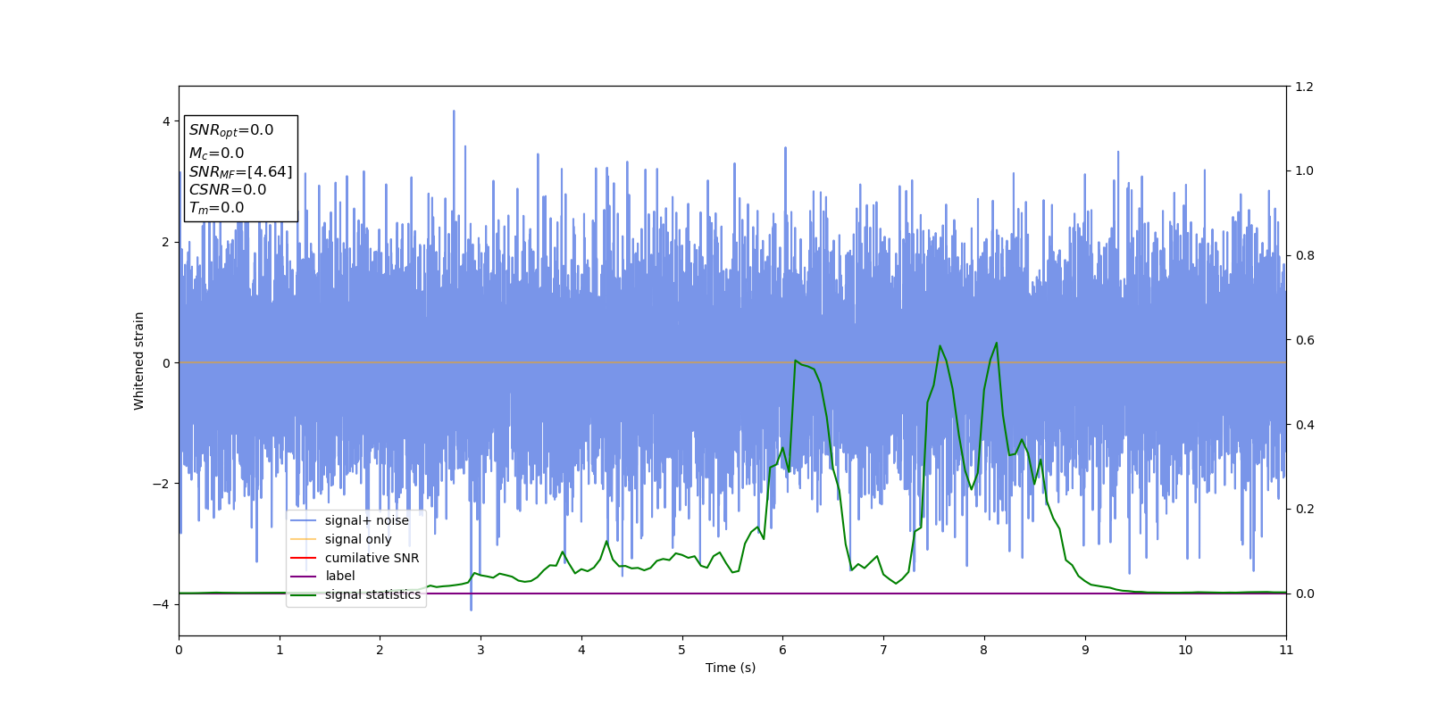This screenshot has width=1429, height=714.
Task: Click the 'Whitened strain' y-axis label
Action: pos(138,361)
